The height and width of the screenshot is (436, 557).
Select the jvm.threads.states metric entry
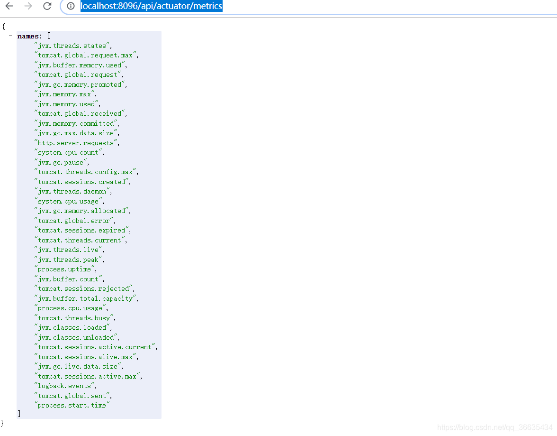tap(72, 45)
